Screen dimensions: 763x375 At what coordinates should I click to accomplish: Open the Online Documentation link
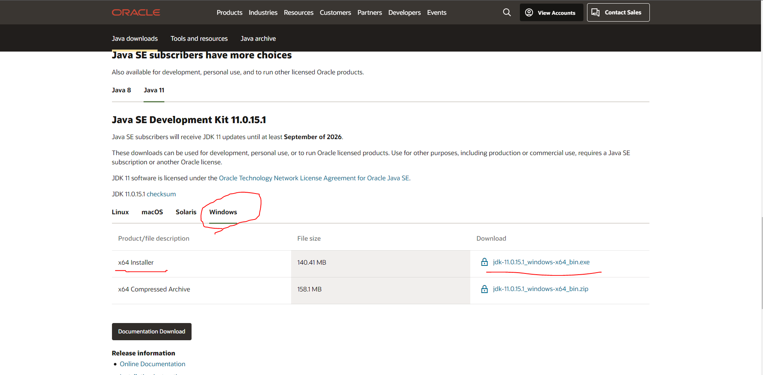pos(152,364)
